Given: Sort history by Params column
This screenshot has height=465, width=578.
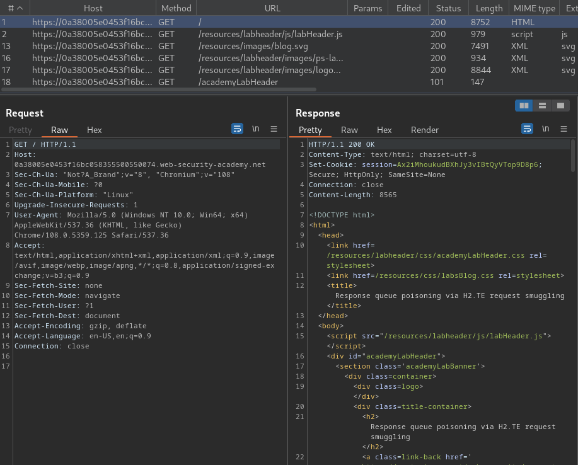Looking at the screenshot, I should tap(367, 8).
